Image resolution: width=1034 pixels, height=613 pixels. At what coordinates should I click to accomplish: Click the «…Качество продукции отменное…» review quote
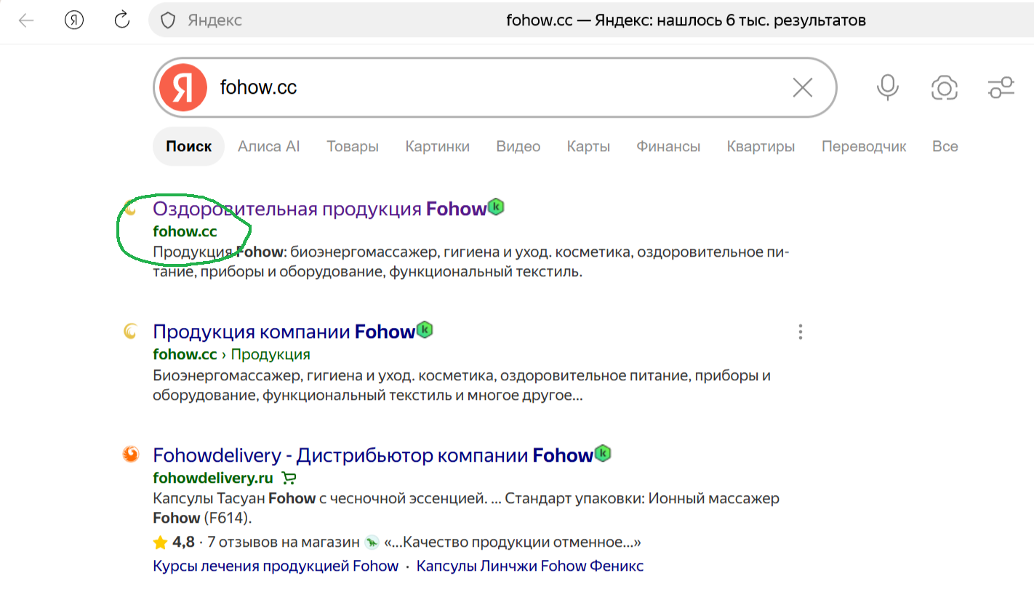513,542
